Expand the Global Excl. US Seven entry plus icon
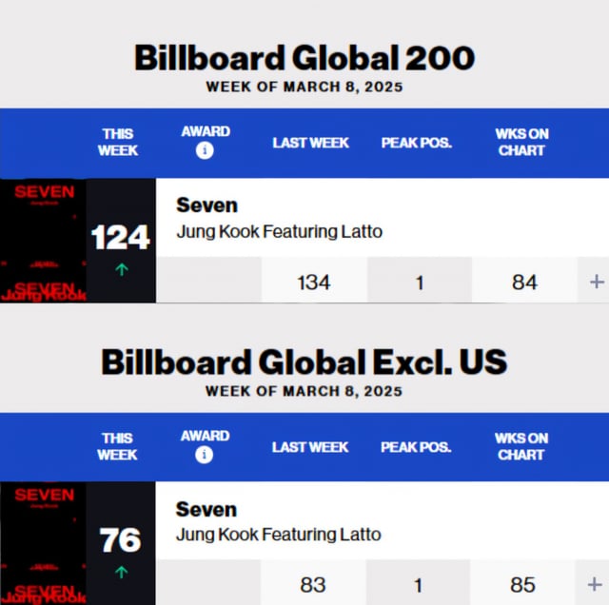The image size is (609, 605). tap(595, 584)
